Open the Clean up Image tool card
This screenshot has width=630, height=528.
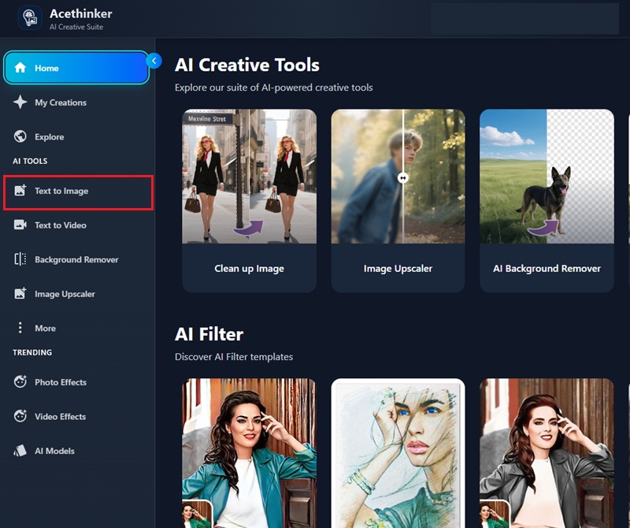[249, 200]
